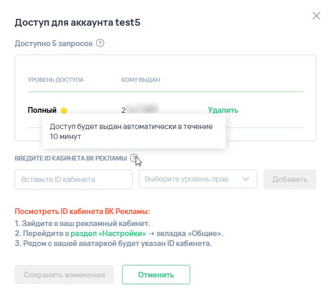330x299 pixels.
Task: Click the 'Посмотреть ID кабинета ВК Рекламы:' heading
Action: pyautogui.click(x=82, y=211)
